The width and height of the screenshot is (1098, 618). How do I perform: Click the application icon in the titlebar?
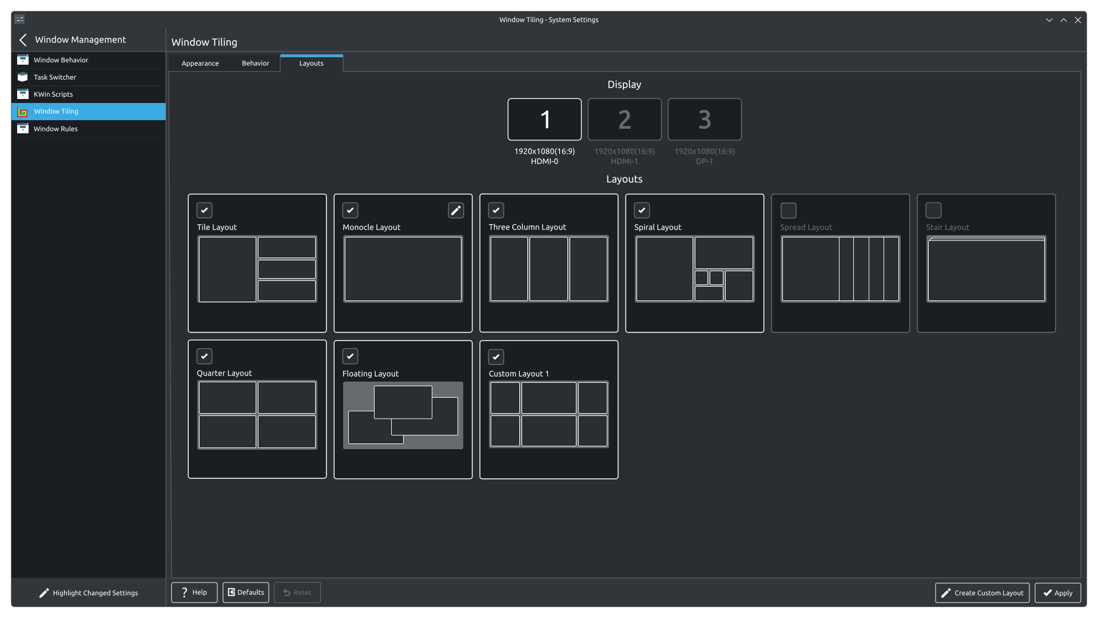click(19, 19)
